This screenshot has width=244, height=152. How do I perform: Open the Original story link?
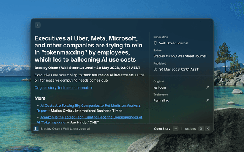coord(45,88)
